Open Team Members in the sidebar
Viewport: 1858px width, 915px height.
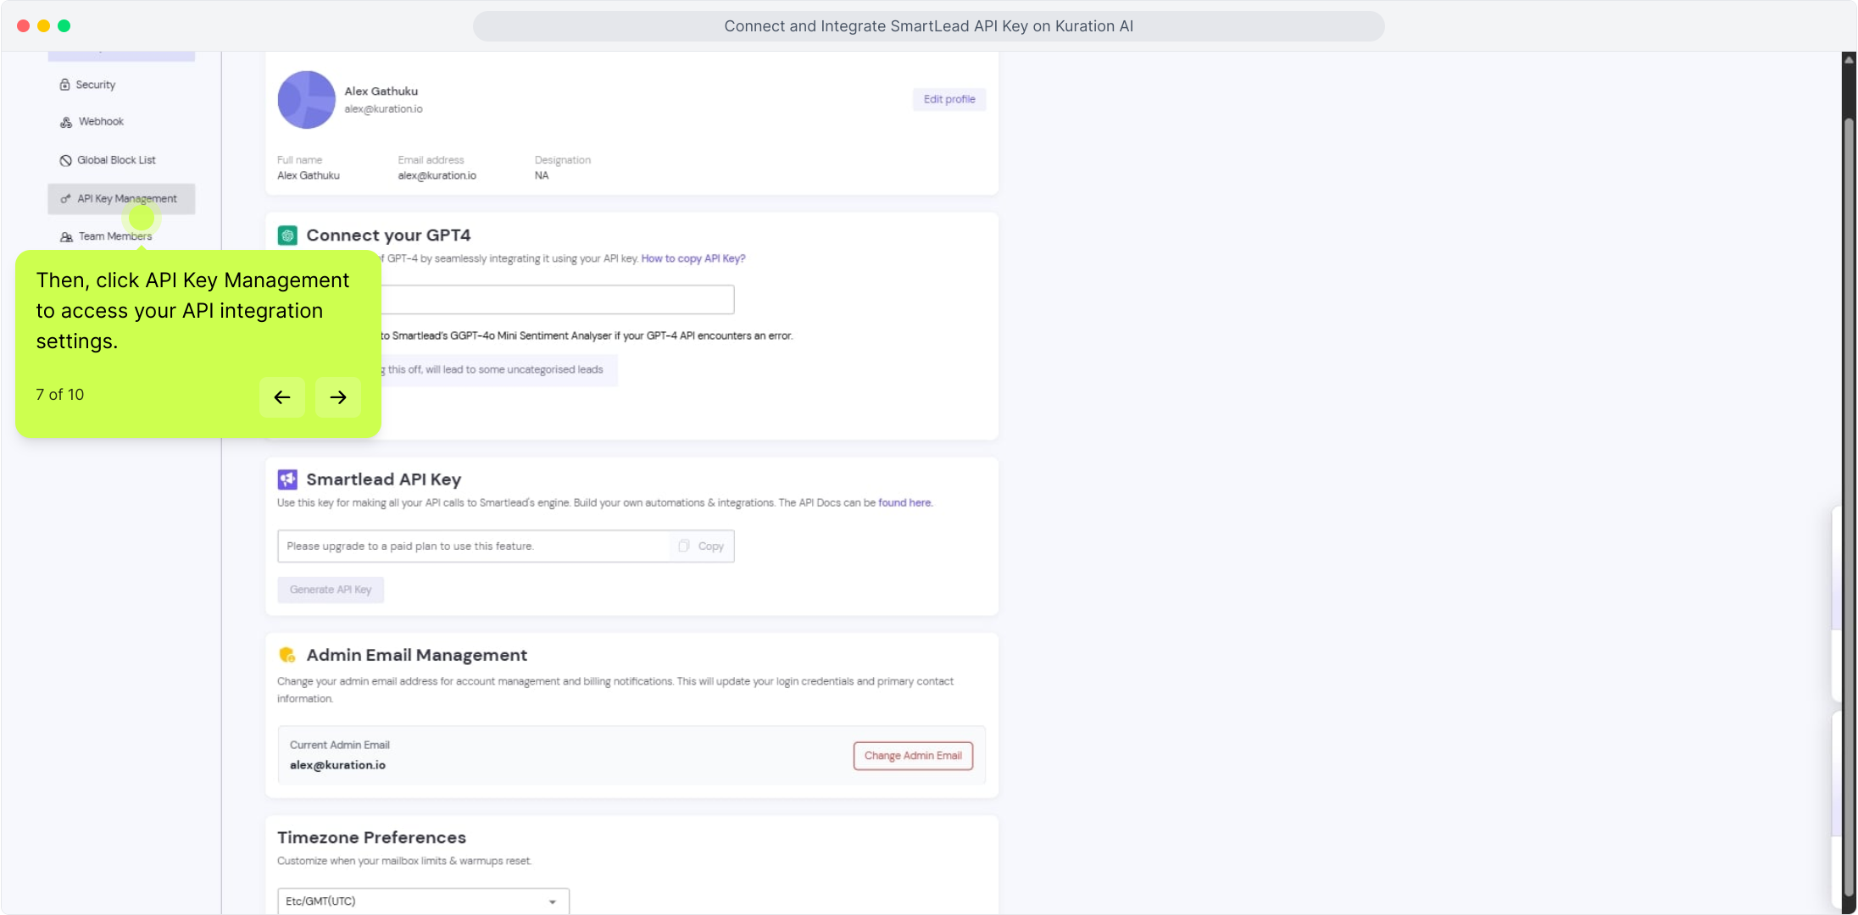106,236
